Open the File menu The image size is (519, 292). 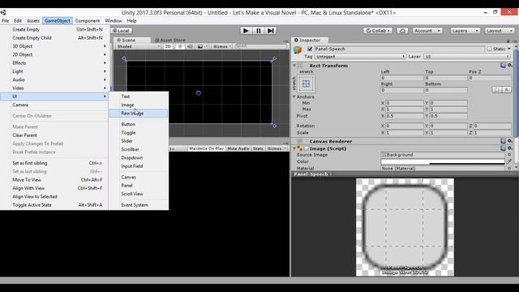point(6,20)
